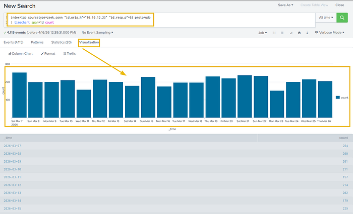
Task: Select the 2026-03-13 time cell
Action: 12,193
